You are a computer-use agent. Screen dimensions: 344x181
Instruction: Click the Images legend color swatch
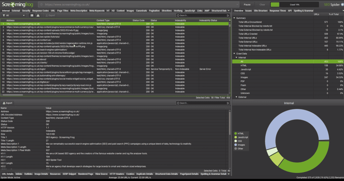235,145
